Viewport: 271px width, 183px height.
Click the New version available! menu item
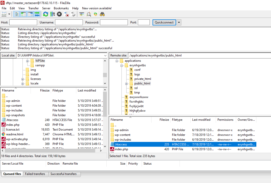tap(97, 8)
